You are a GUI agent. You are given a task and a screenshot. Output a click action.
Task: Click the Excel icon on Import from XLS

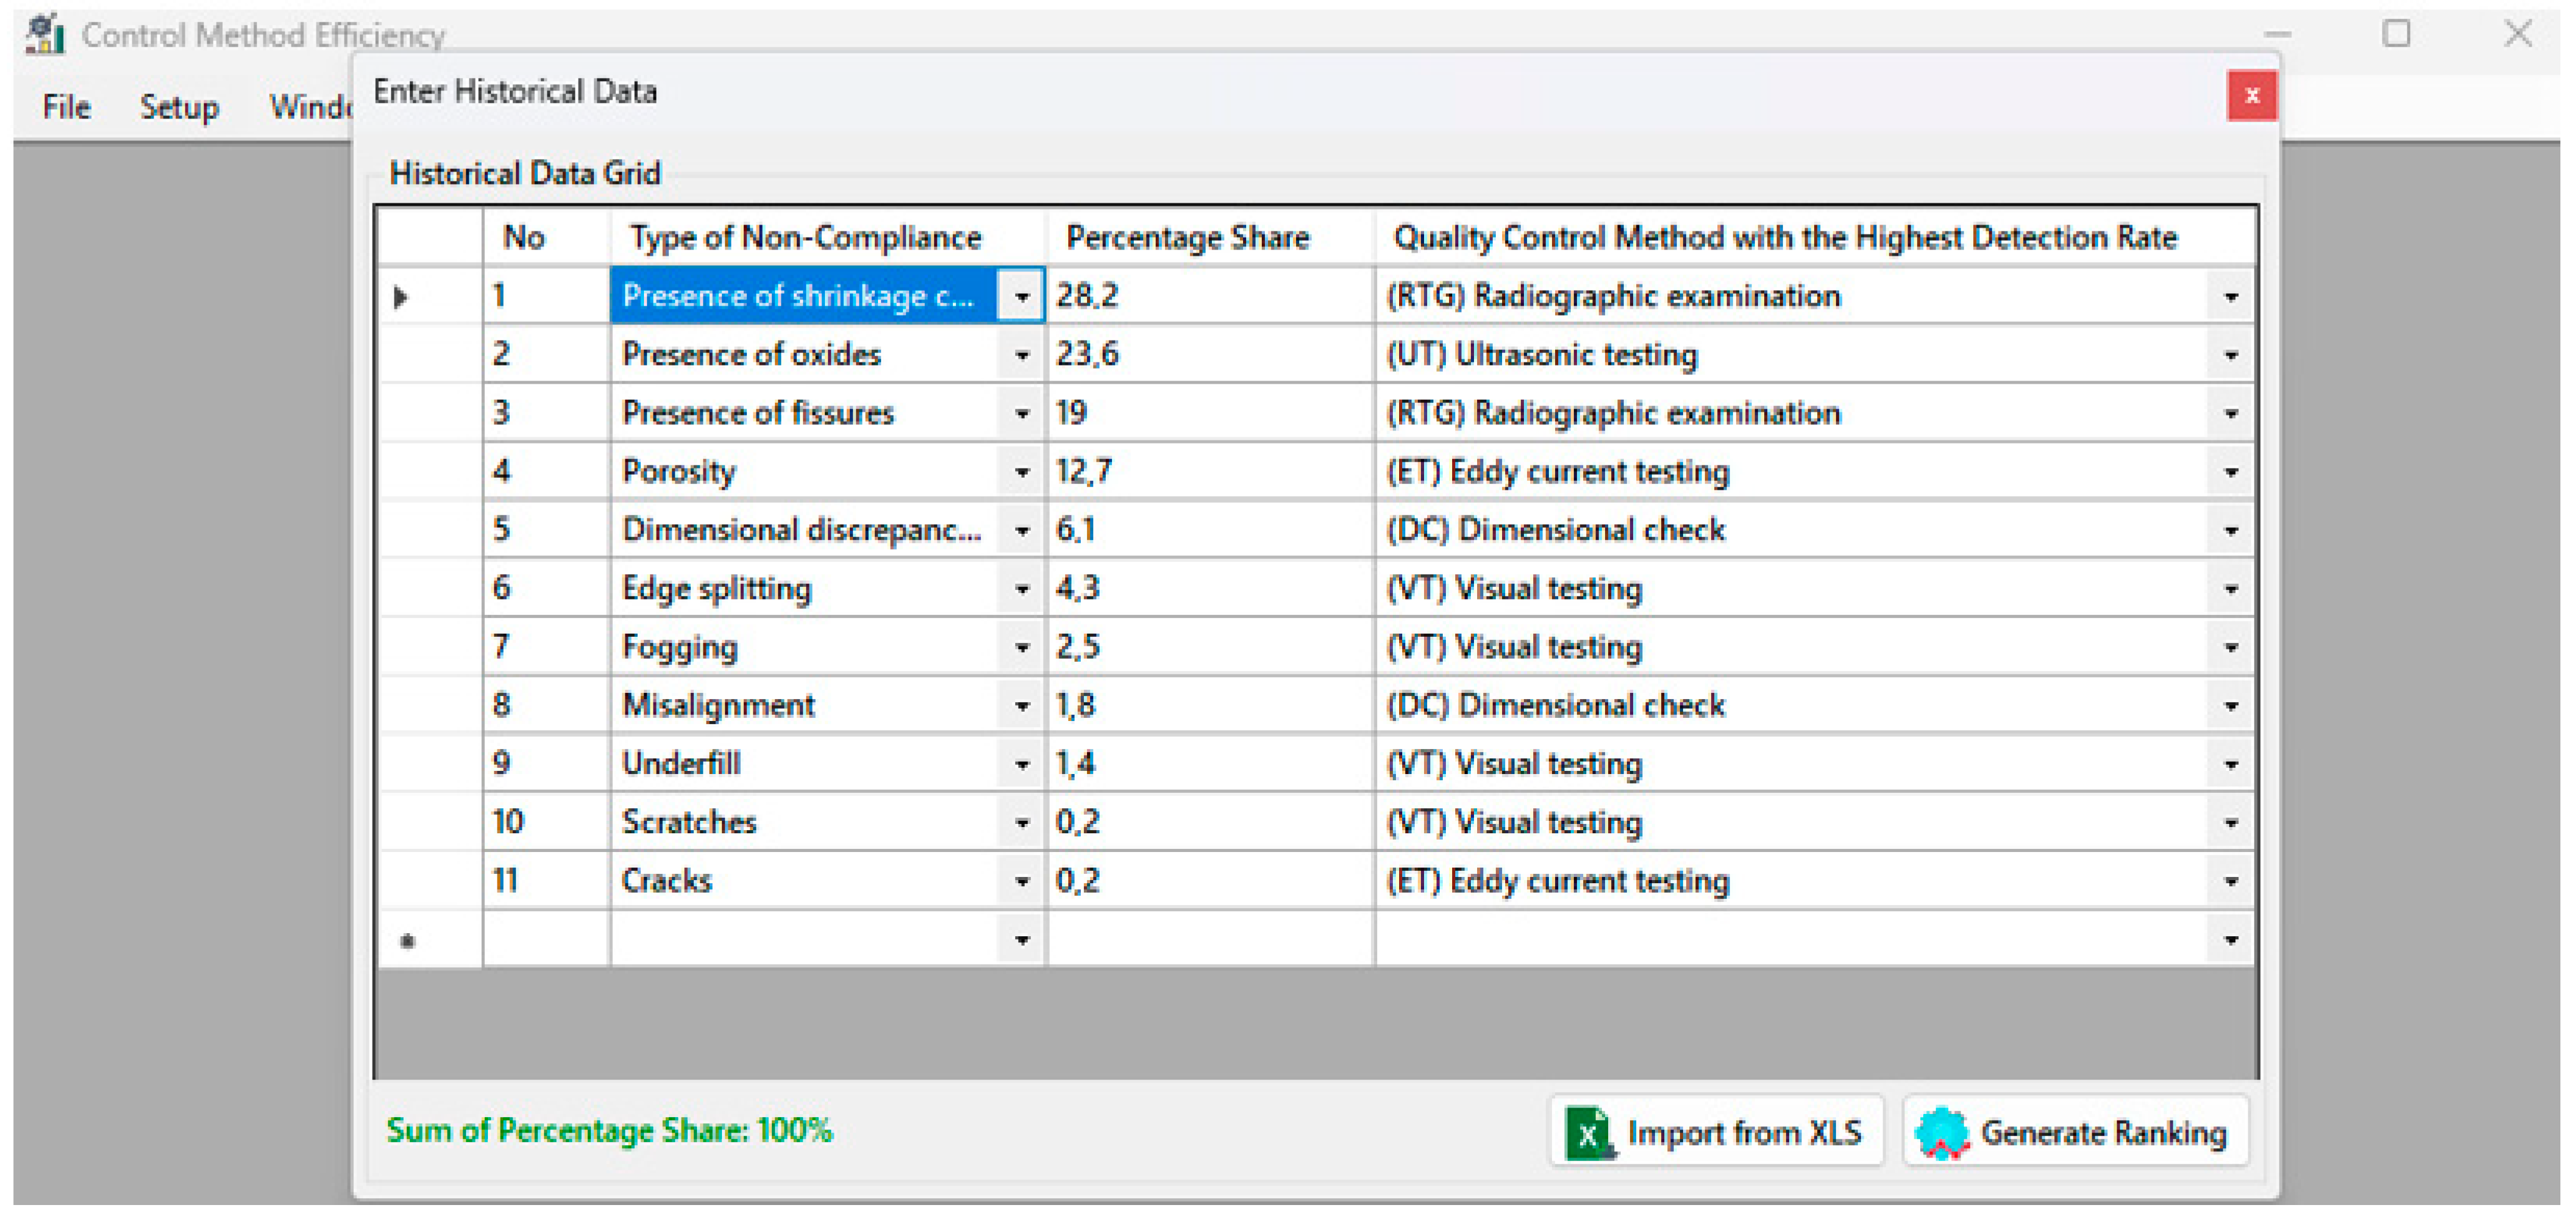[x=1589, y=1132]
